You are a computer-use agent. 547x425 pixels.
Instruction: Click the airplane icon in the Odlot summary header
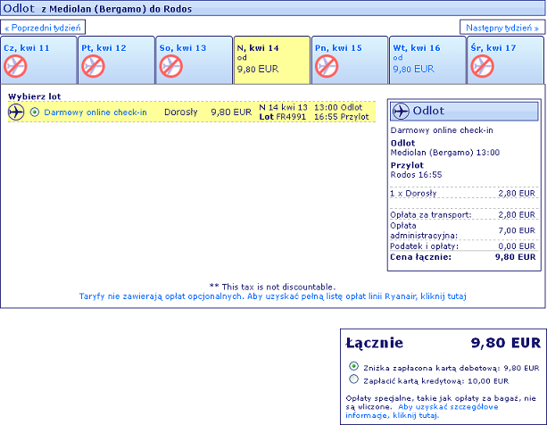(401, 112)
